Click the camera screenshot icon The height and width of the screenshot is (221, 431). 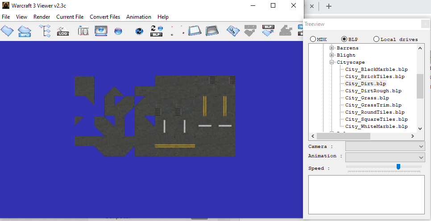pos(83,31)
